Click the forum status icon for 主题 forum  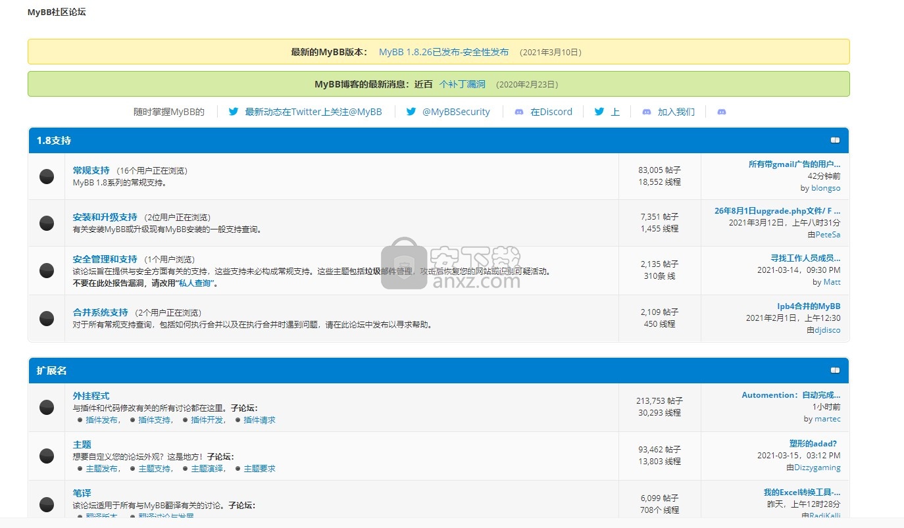coord(47,456)
